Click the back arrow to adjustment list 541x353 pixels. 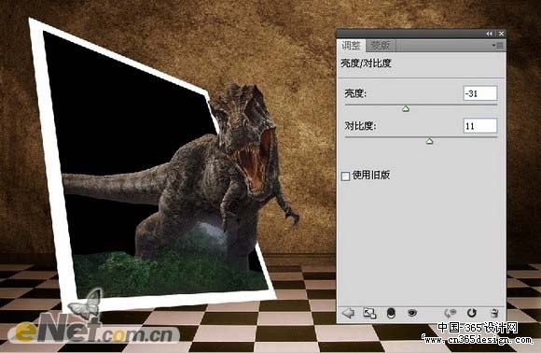[348, 313]
